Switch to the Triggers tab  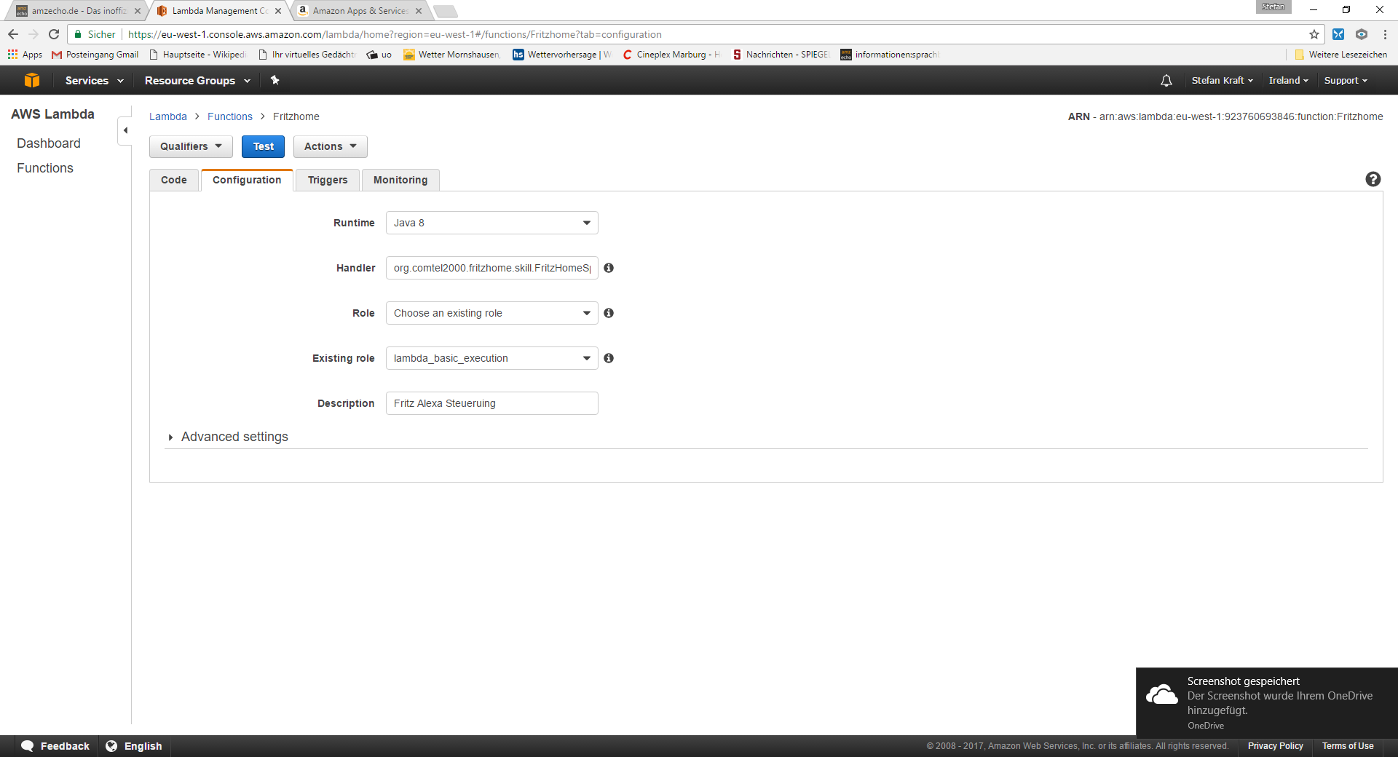328,180
